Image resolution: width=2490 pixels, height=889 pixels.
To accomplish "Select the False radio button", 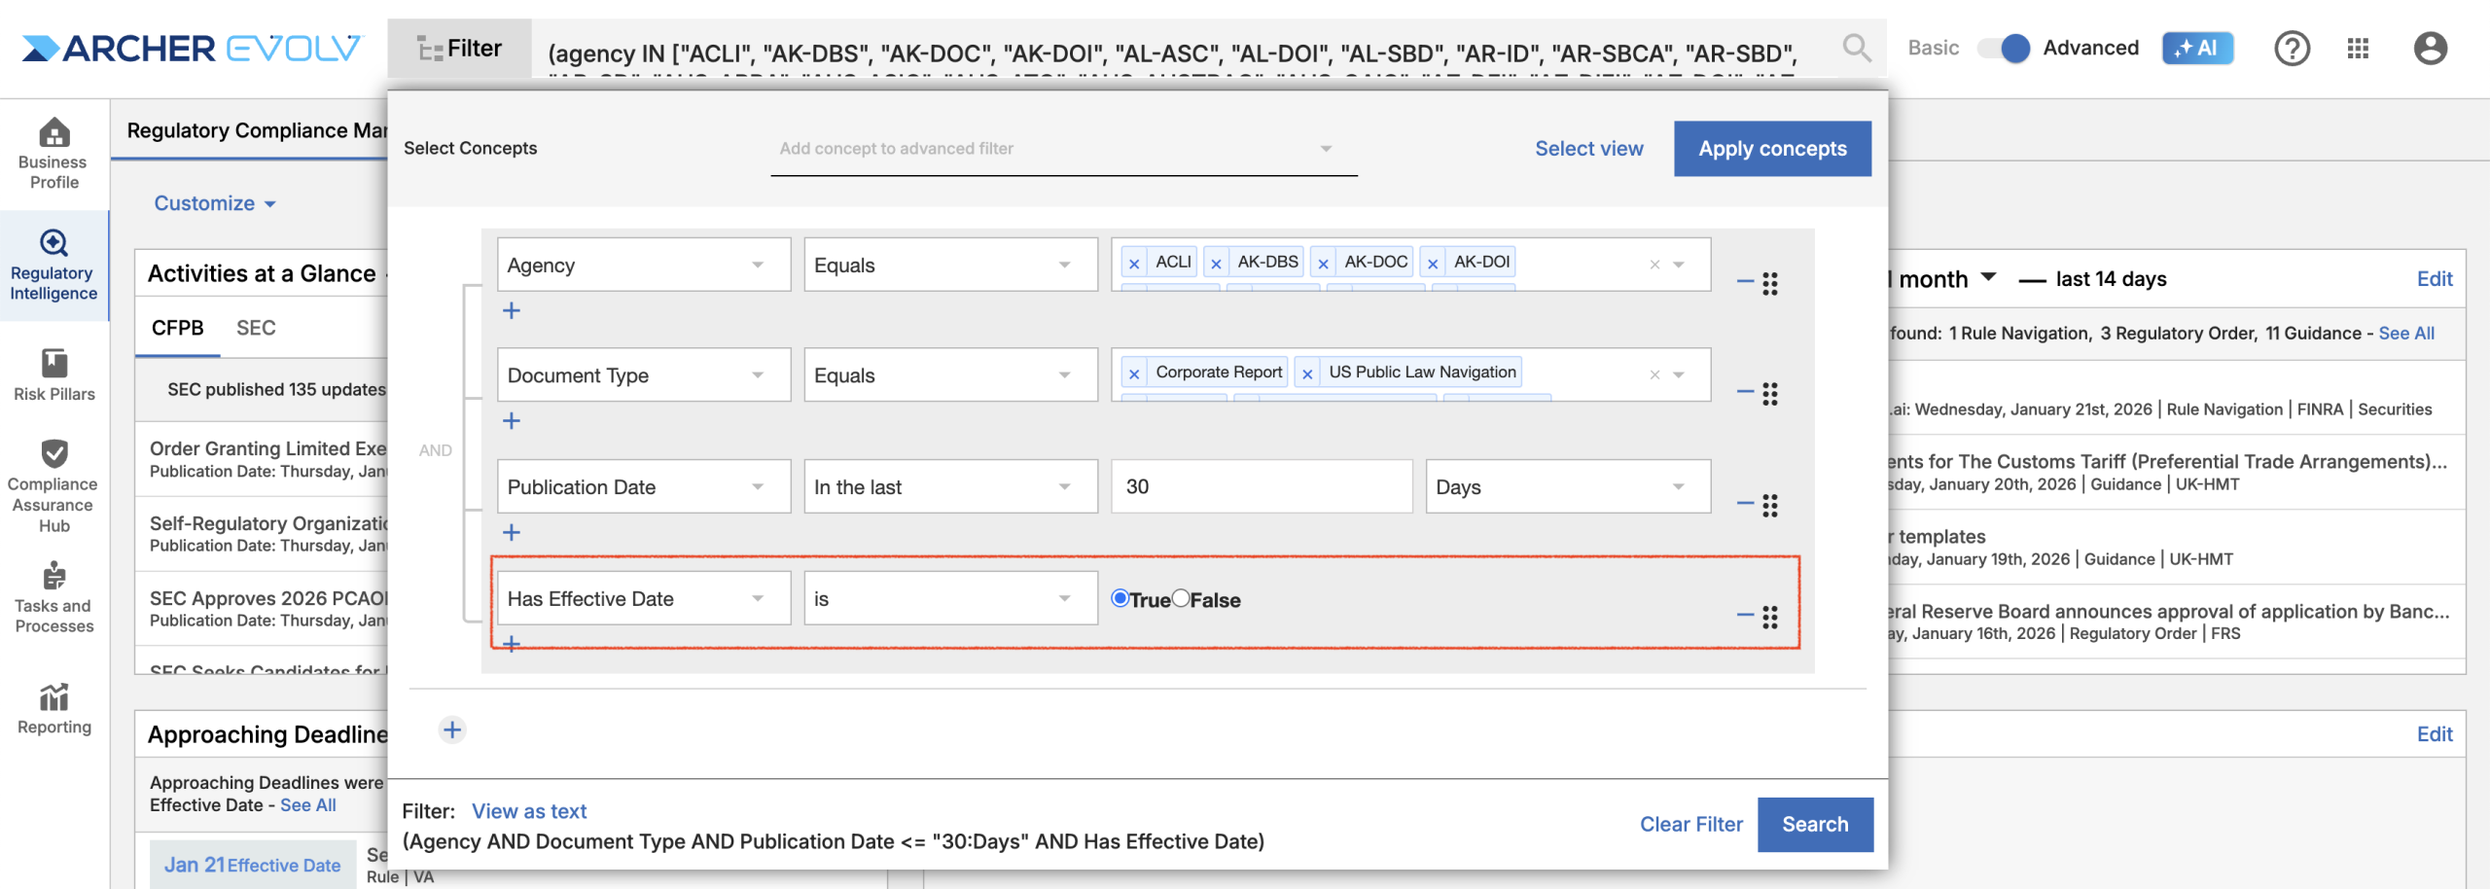I will point(1181,598).
